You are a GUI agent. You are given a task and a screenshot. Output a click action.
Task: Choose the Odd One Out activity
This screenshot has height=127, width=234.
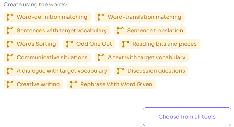[x=94, y=44]
